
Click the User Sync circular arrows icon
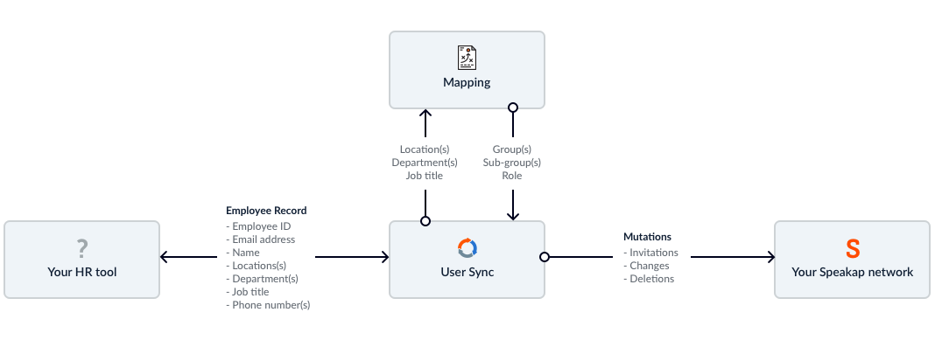(x=467, y=248)
